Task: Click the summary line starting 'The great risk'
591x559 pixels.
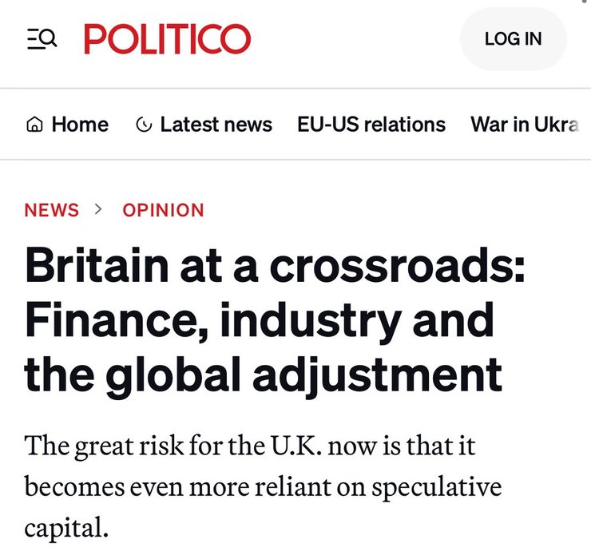Action: point(250,445)
